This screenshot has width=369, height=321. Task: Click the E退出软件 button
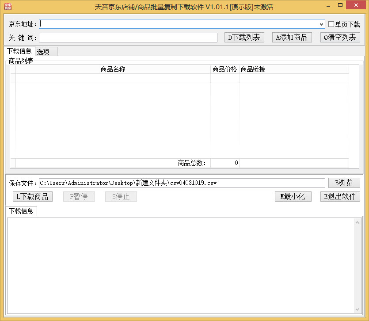[x=340, y=196]
